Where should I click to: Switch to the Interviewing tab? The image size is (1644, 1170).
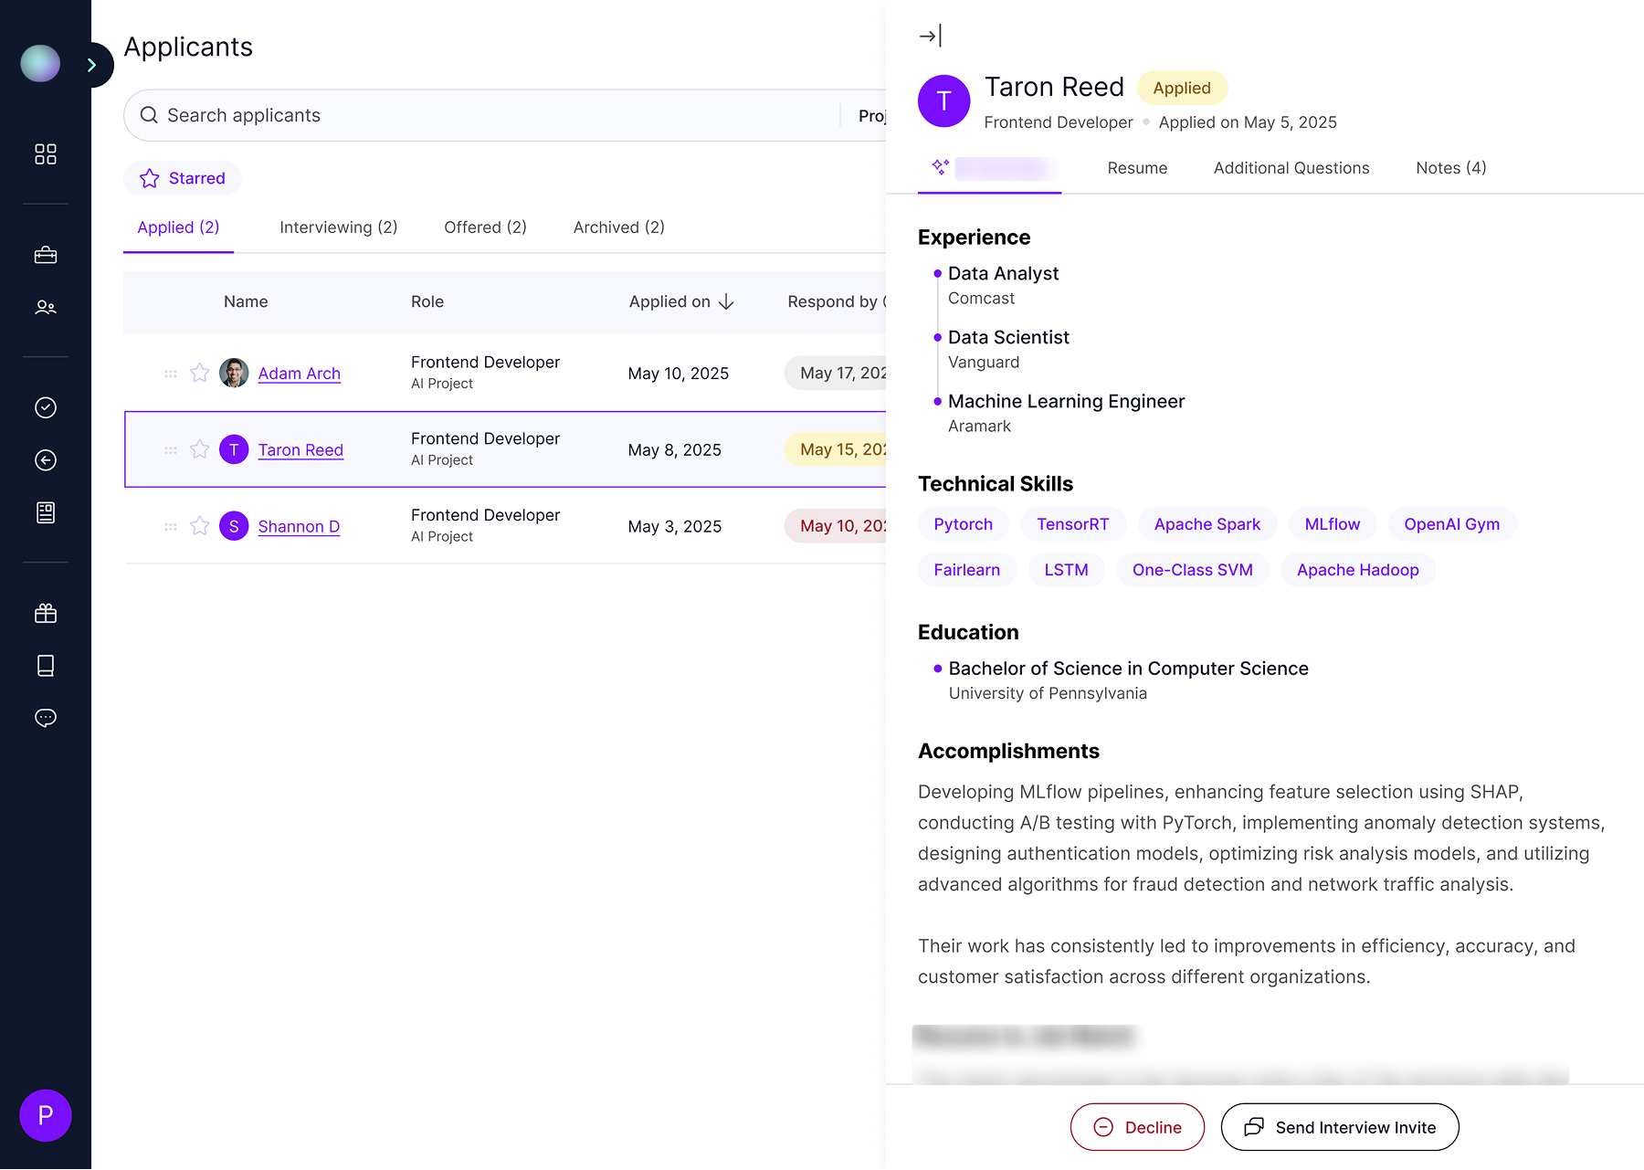(x=338, y=227)
